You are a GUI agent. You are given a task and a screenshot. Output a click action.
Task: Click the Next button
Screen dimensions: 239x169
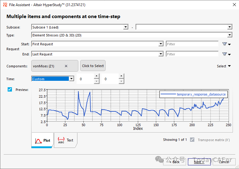199,162
